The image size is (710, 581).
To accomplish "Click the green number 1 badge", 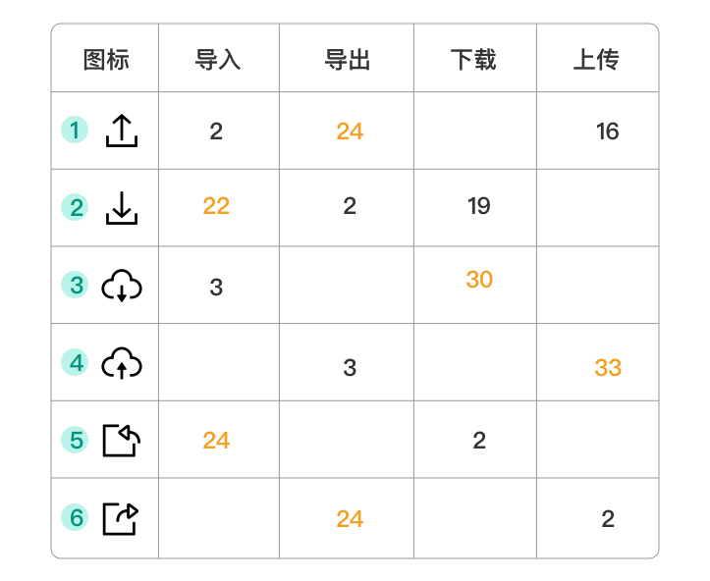I will (x=75, y=130).
